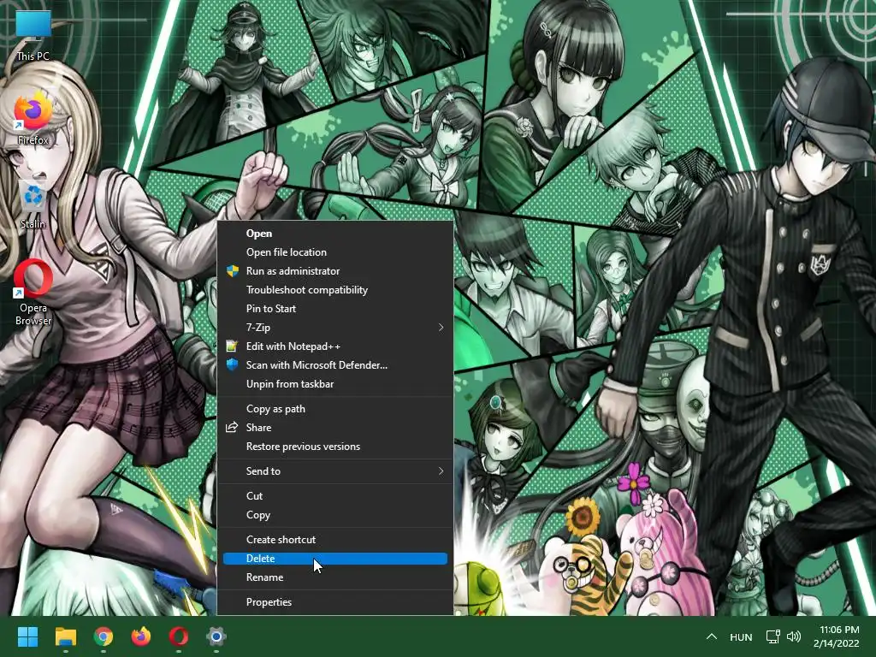
Task: Select Rename in the context menu
Action: (x=335, y=577)
